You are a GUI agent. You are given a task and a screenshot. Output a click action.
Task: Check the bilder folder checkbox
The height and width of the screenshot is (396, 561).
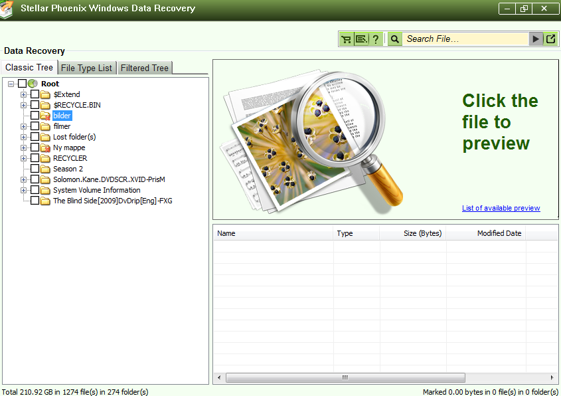(35, 116)
